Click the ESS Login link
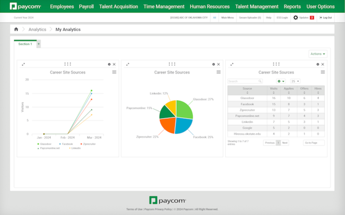The height and width of the screenshot is (215, 345). [x=282, y=18]
